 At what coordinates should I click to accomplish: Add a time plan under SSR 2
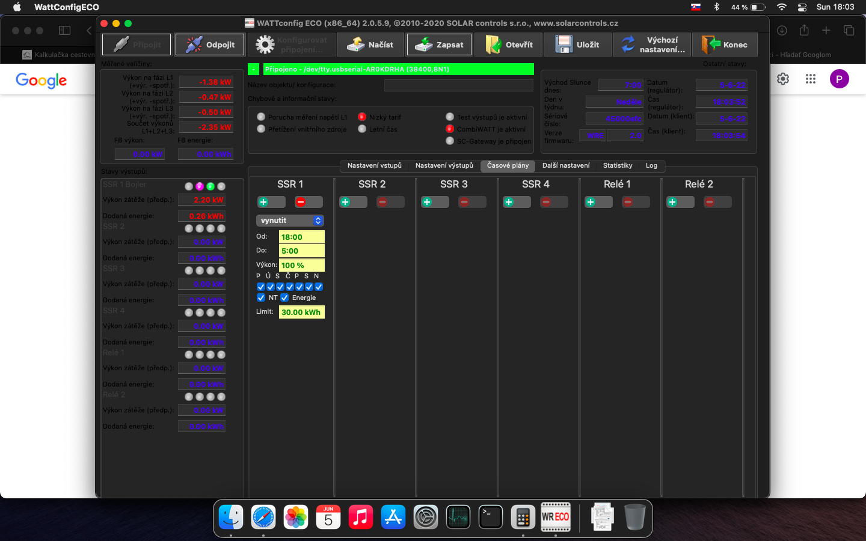(345, 202)
